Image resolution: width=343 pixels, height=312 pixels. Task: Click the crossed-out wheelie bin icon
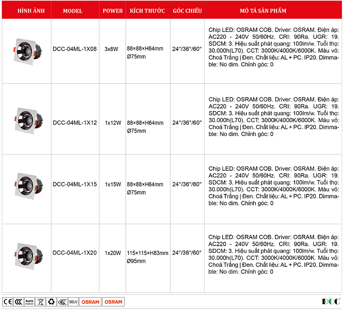(x=40, y=302)
